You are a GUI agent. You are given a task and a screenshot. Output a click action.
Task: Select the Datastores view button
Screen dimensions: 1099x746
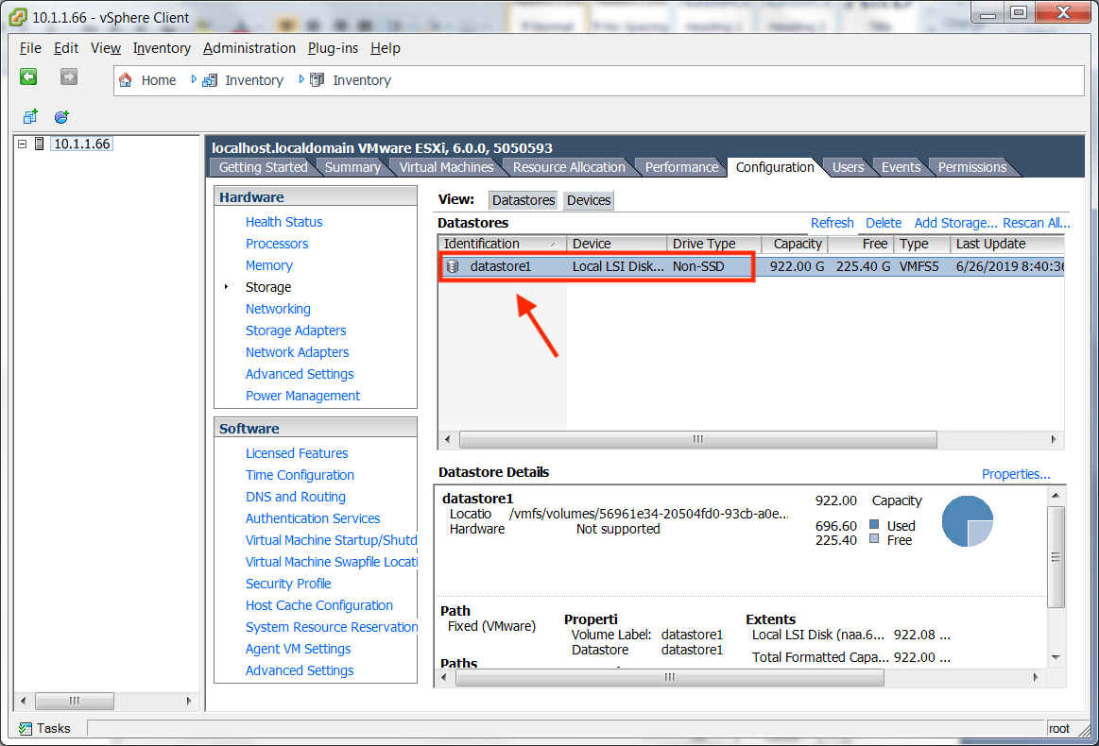point(524,200)
